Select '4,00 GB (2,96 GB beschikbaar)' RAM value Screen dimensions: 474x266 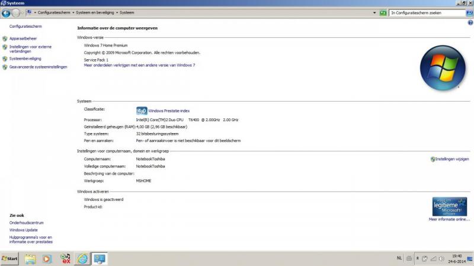(x=161, y=126)
